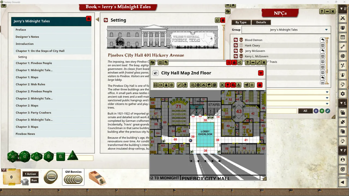Click the 1 Action button
The width and height of the screenshot is (349, 196).
pyautogui.click(x=30, y=174)
